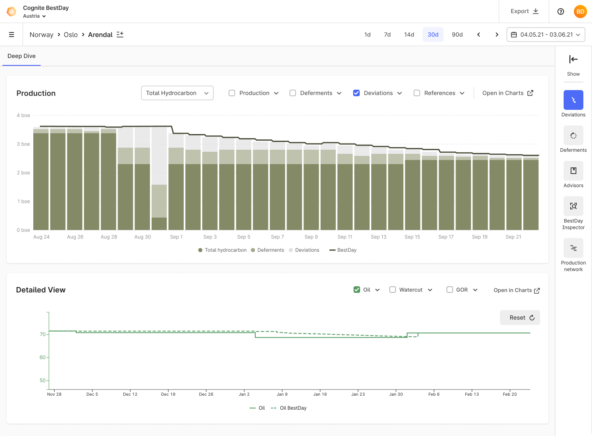The image size is (592, 436).
Task: Click the Export download icon
Action: click(x=536, y=11)
